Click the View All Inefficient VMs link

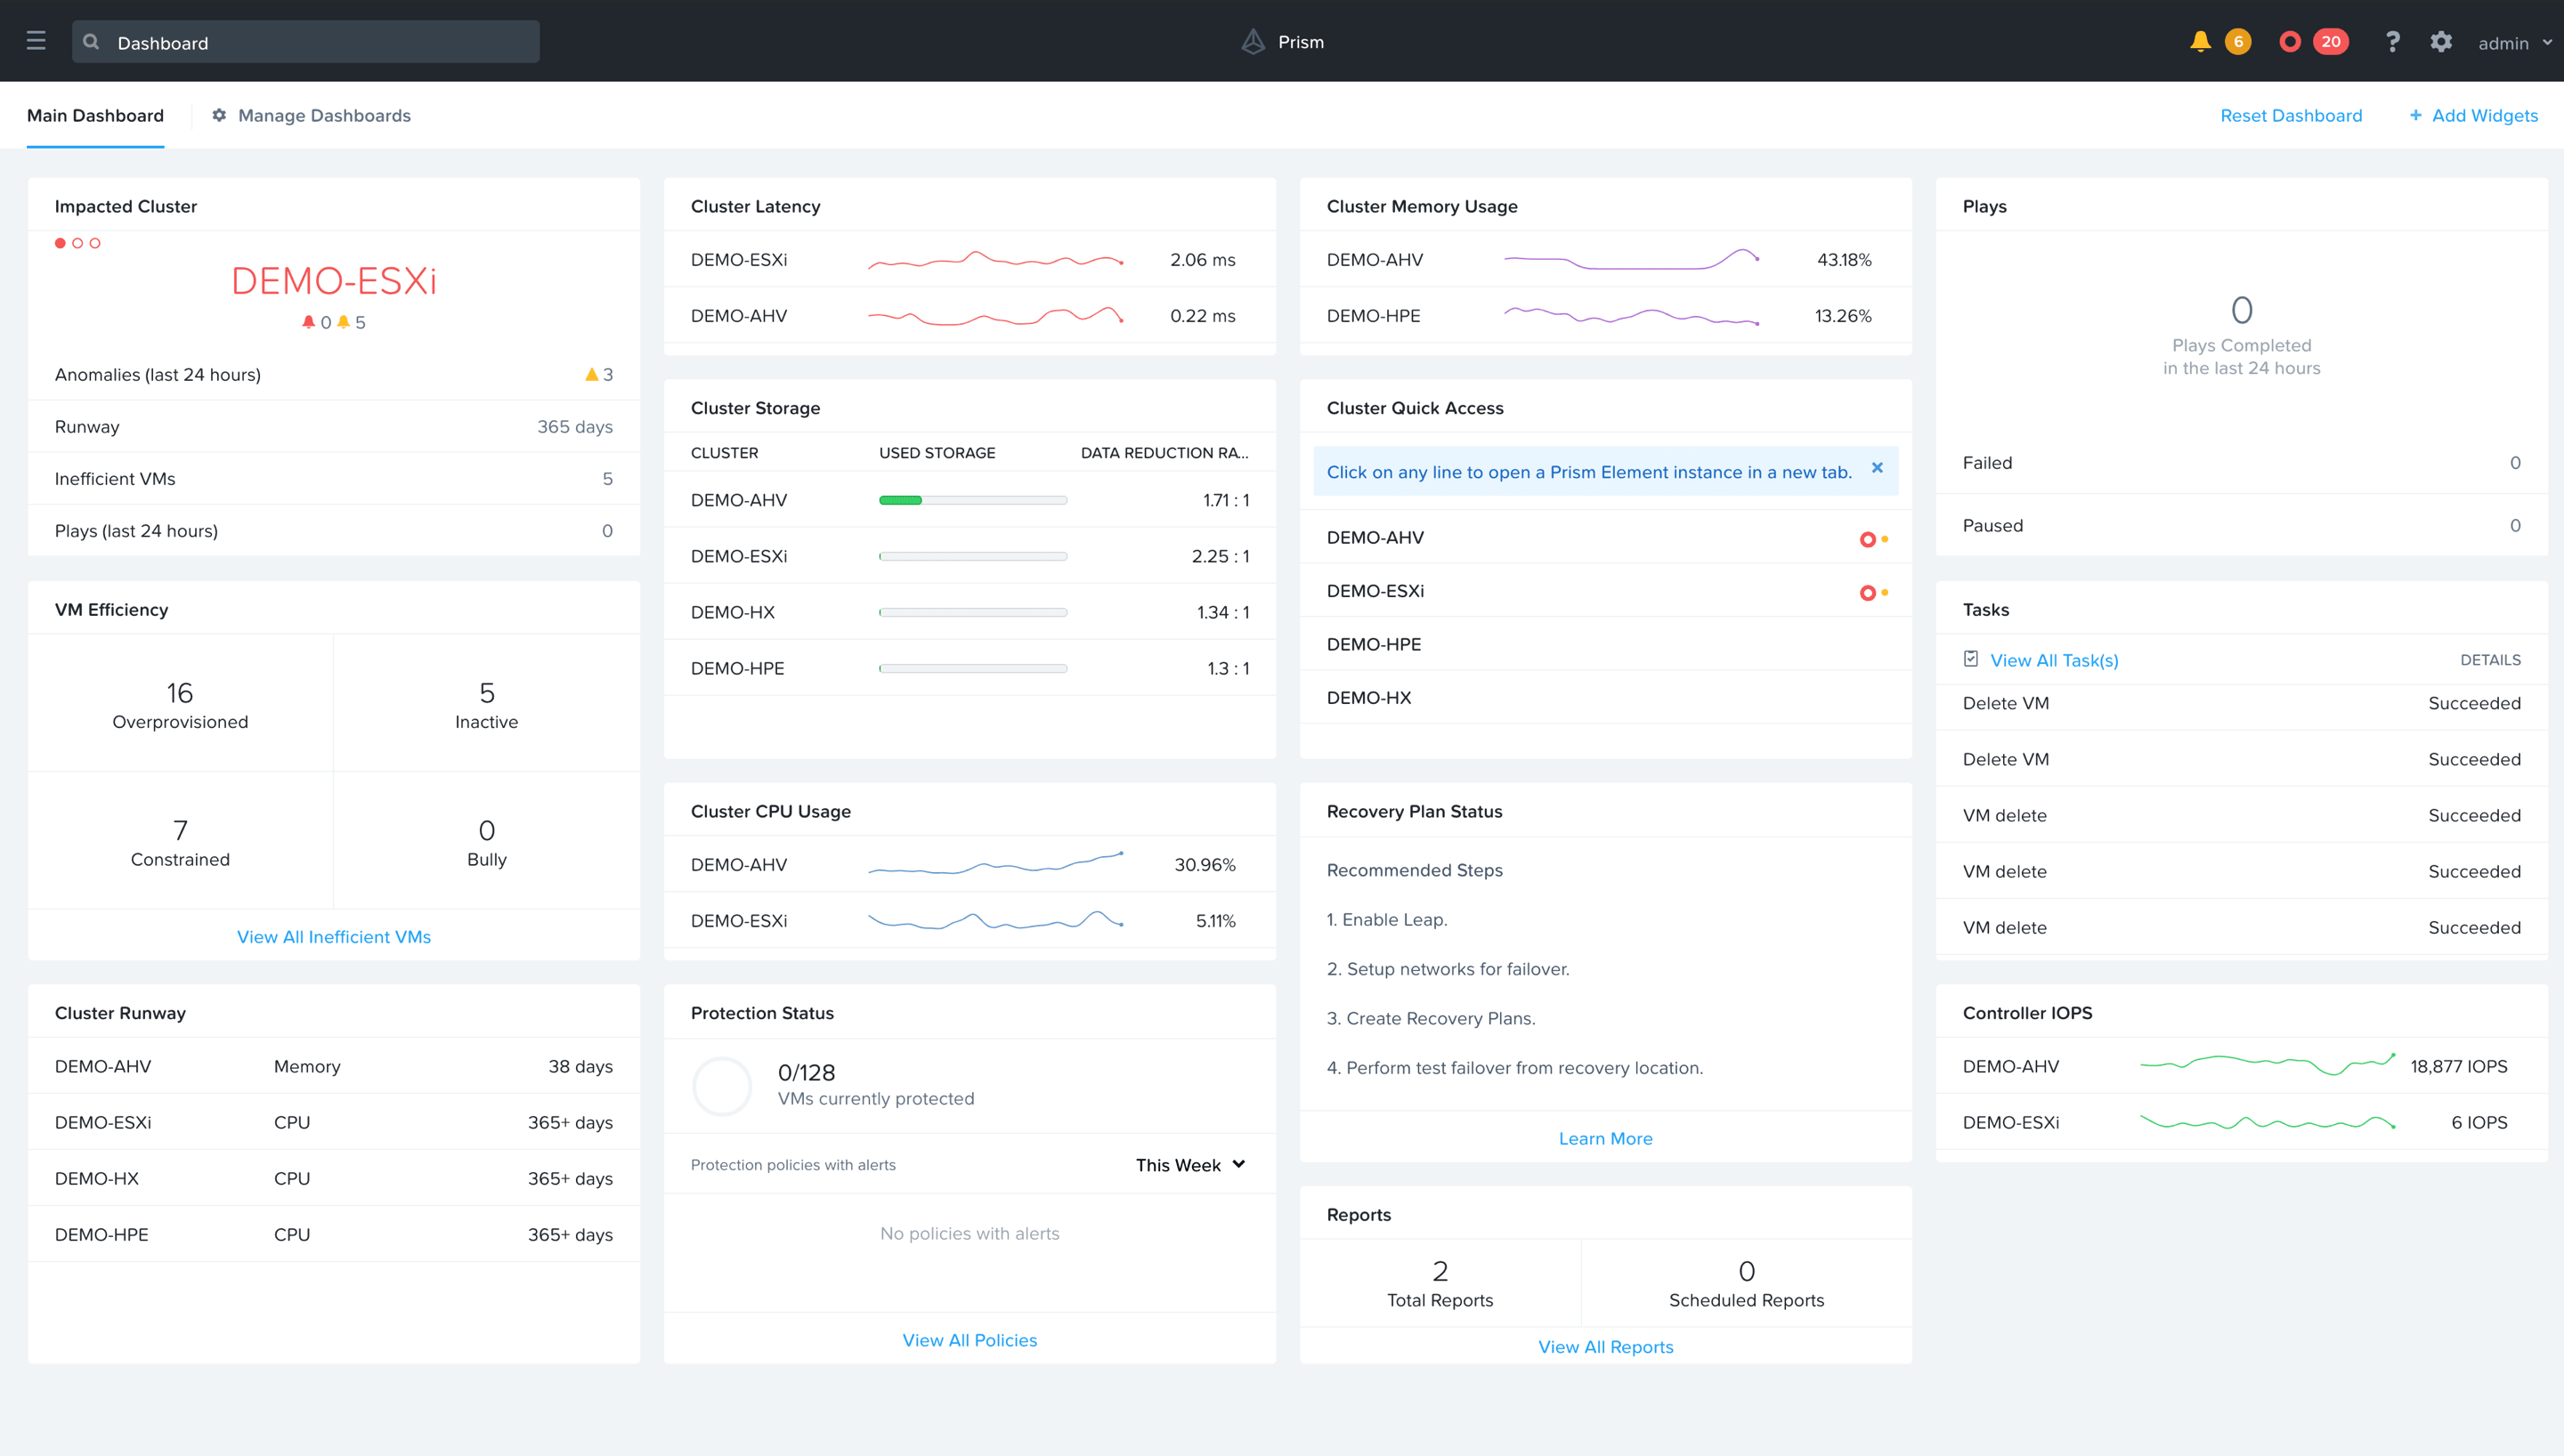tap(333, 936)
